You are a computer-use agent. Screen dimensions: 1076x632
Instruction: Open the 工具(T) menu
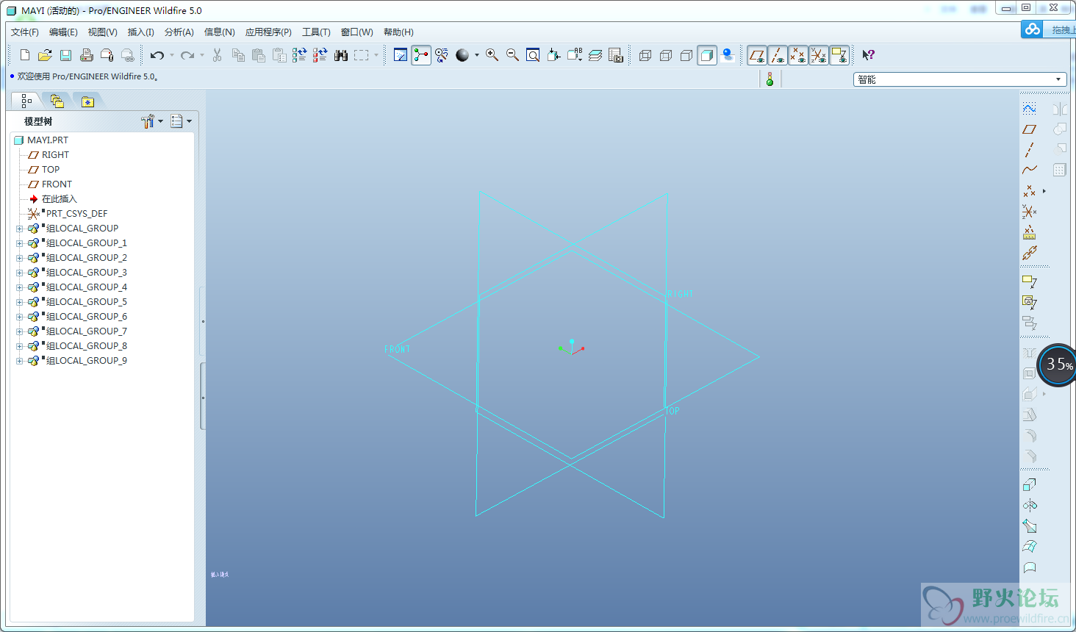click(x=316, y=32)
